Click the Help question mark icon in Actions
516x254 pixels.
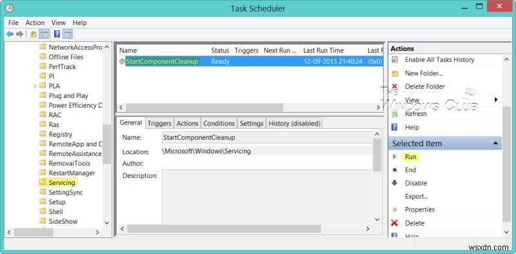tap(395, 128)
